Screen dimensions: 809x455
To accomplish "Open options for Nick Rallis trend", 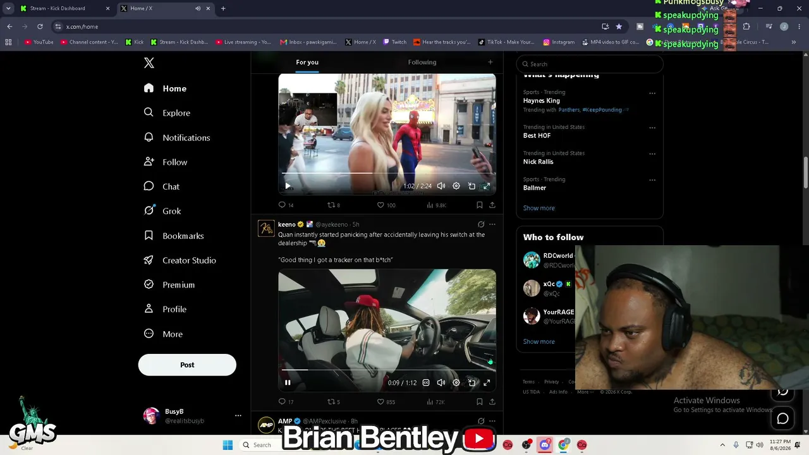I will (x=652, y=154).
